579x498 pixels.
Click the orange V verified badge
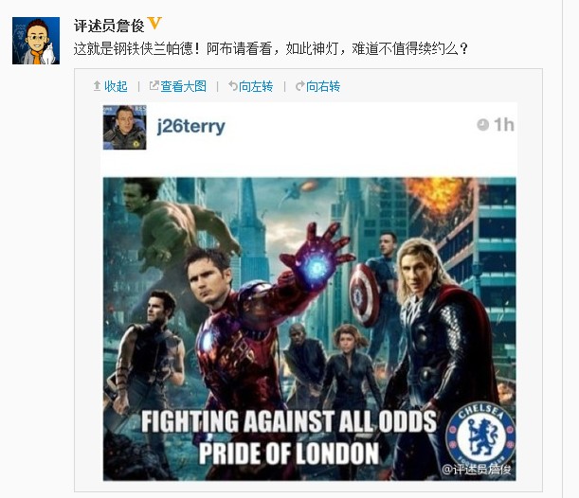pos(154,24)
